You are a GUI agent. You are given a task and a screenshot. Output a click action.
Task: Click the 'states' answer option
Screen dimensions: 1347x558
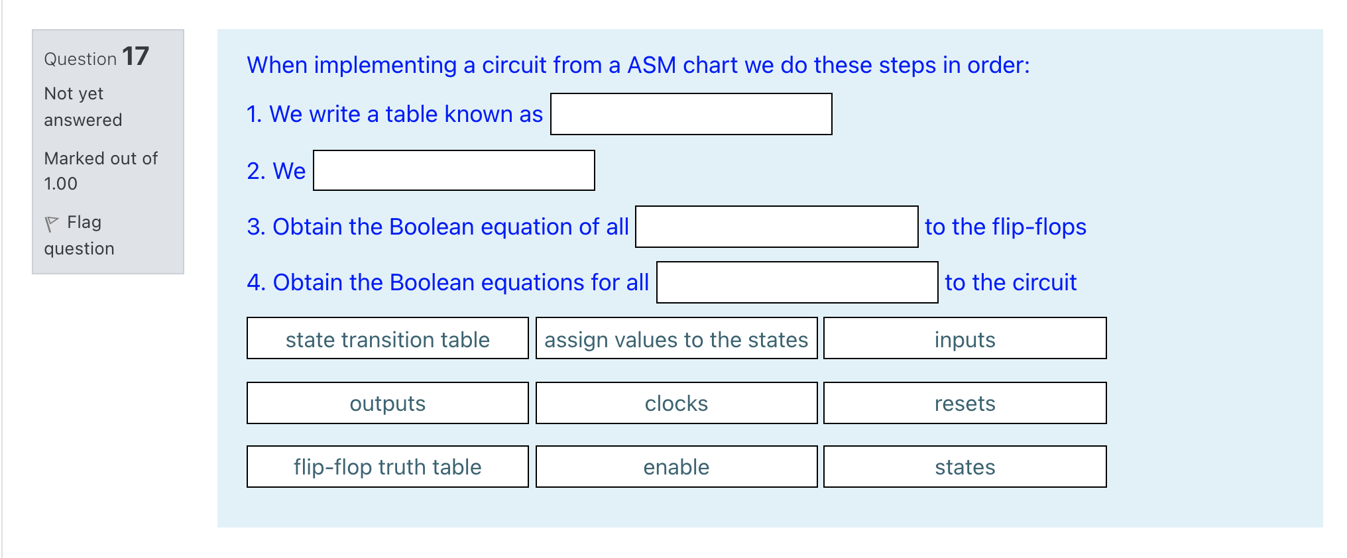(965, 467)
